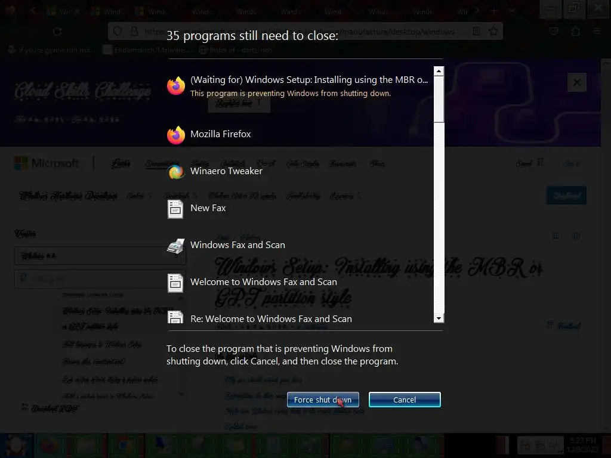This screenshot has height=458, width=611.
Task: Toggle reader view in the Firefox address bar
Action: coord(476,31)
